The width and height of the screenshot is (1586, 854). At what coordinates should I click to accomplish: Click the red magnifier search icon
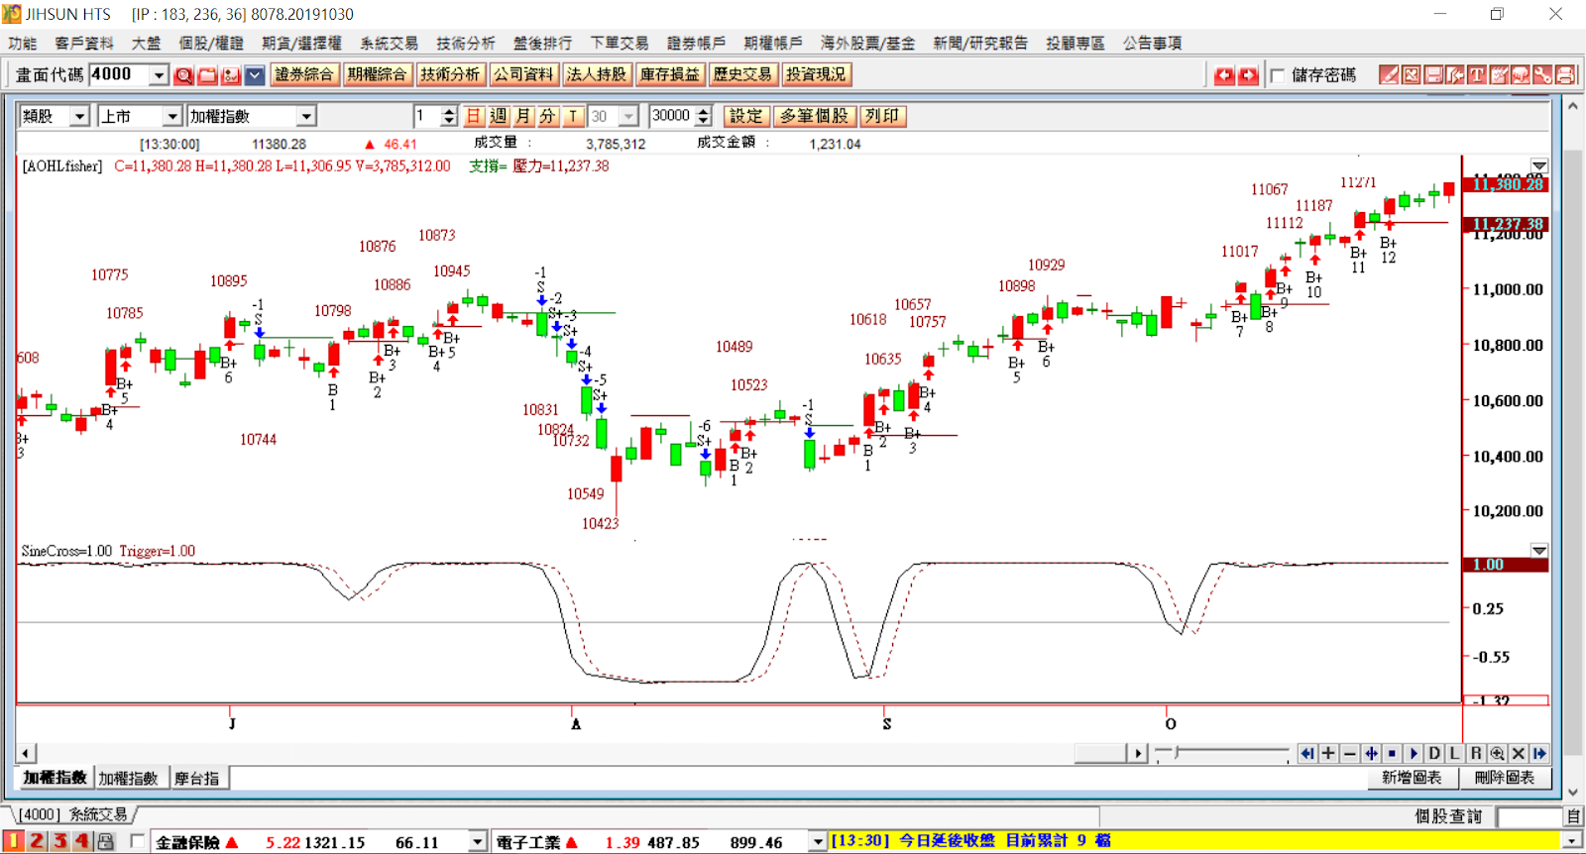183,75
